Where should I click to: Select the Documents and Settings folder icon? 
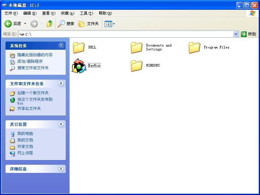coord(136,47)
